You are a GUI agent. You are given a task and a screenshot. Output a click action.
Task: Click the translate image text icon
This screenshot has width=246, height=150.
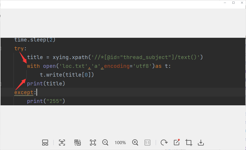77,143
